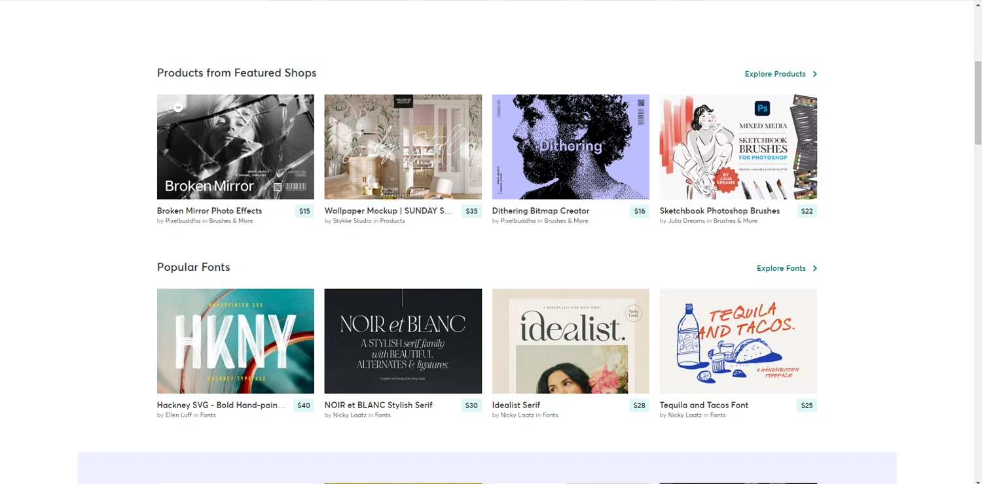Image resolution: width=982 pixels, height=484 pixels.
Task: Click the $40 price tag
Action: [x=304, y=406]
